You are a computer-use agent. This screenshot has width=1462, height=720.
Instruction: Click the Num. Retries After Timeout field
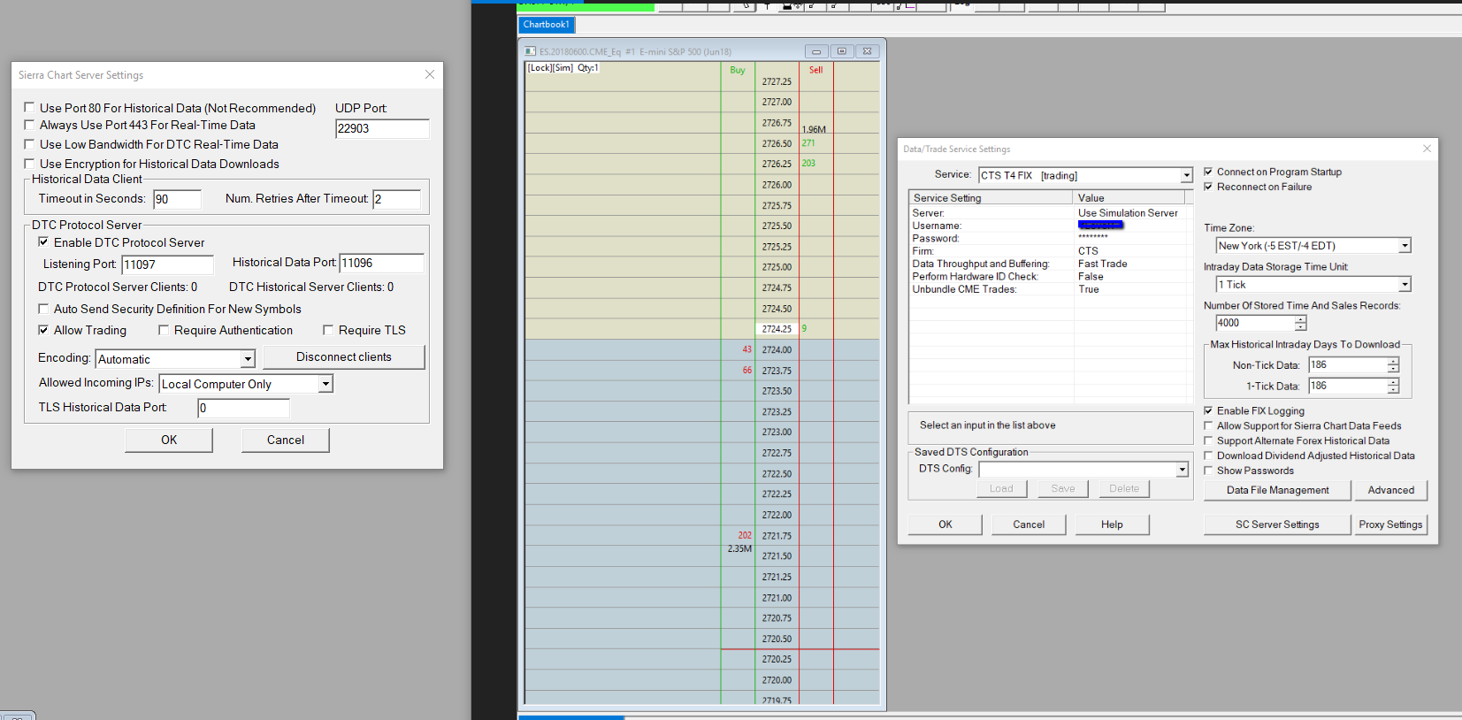pos(396,200)
